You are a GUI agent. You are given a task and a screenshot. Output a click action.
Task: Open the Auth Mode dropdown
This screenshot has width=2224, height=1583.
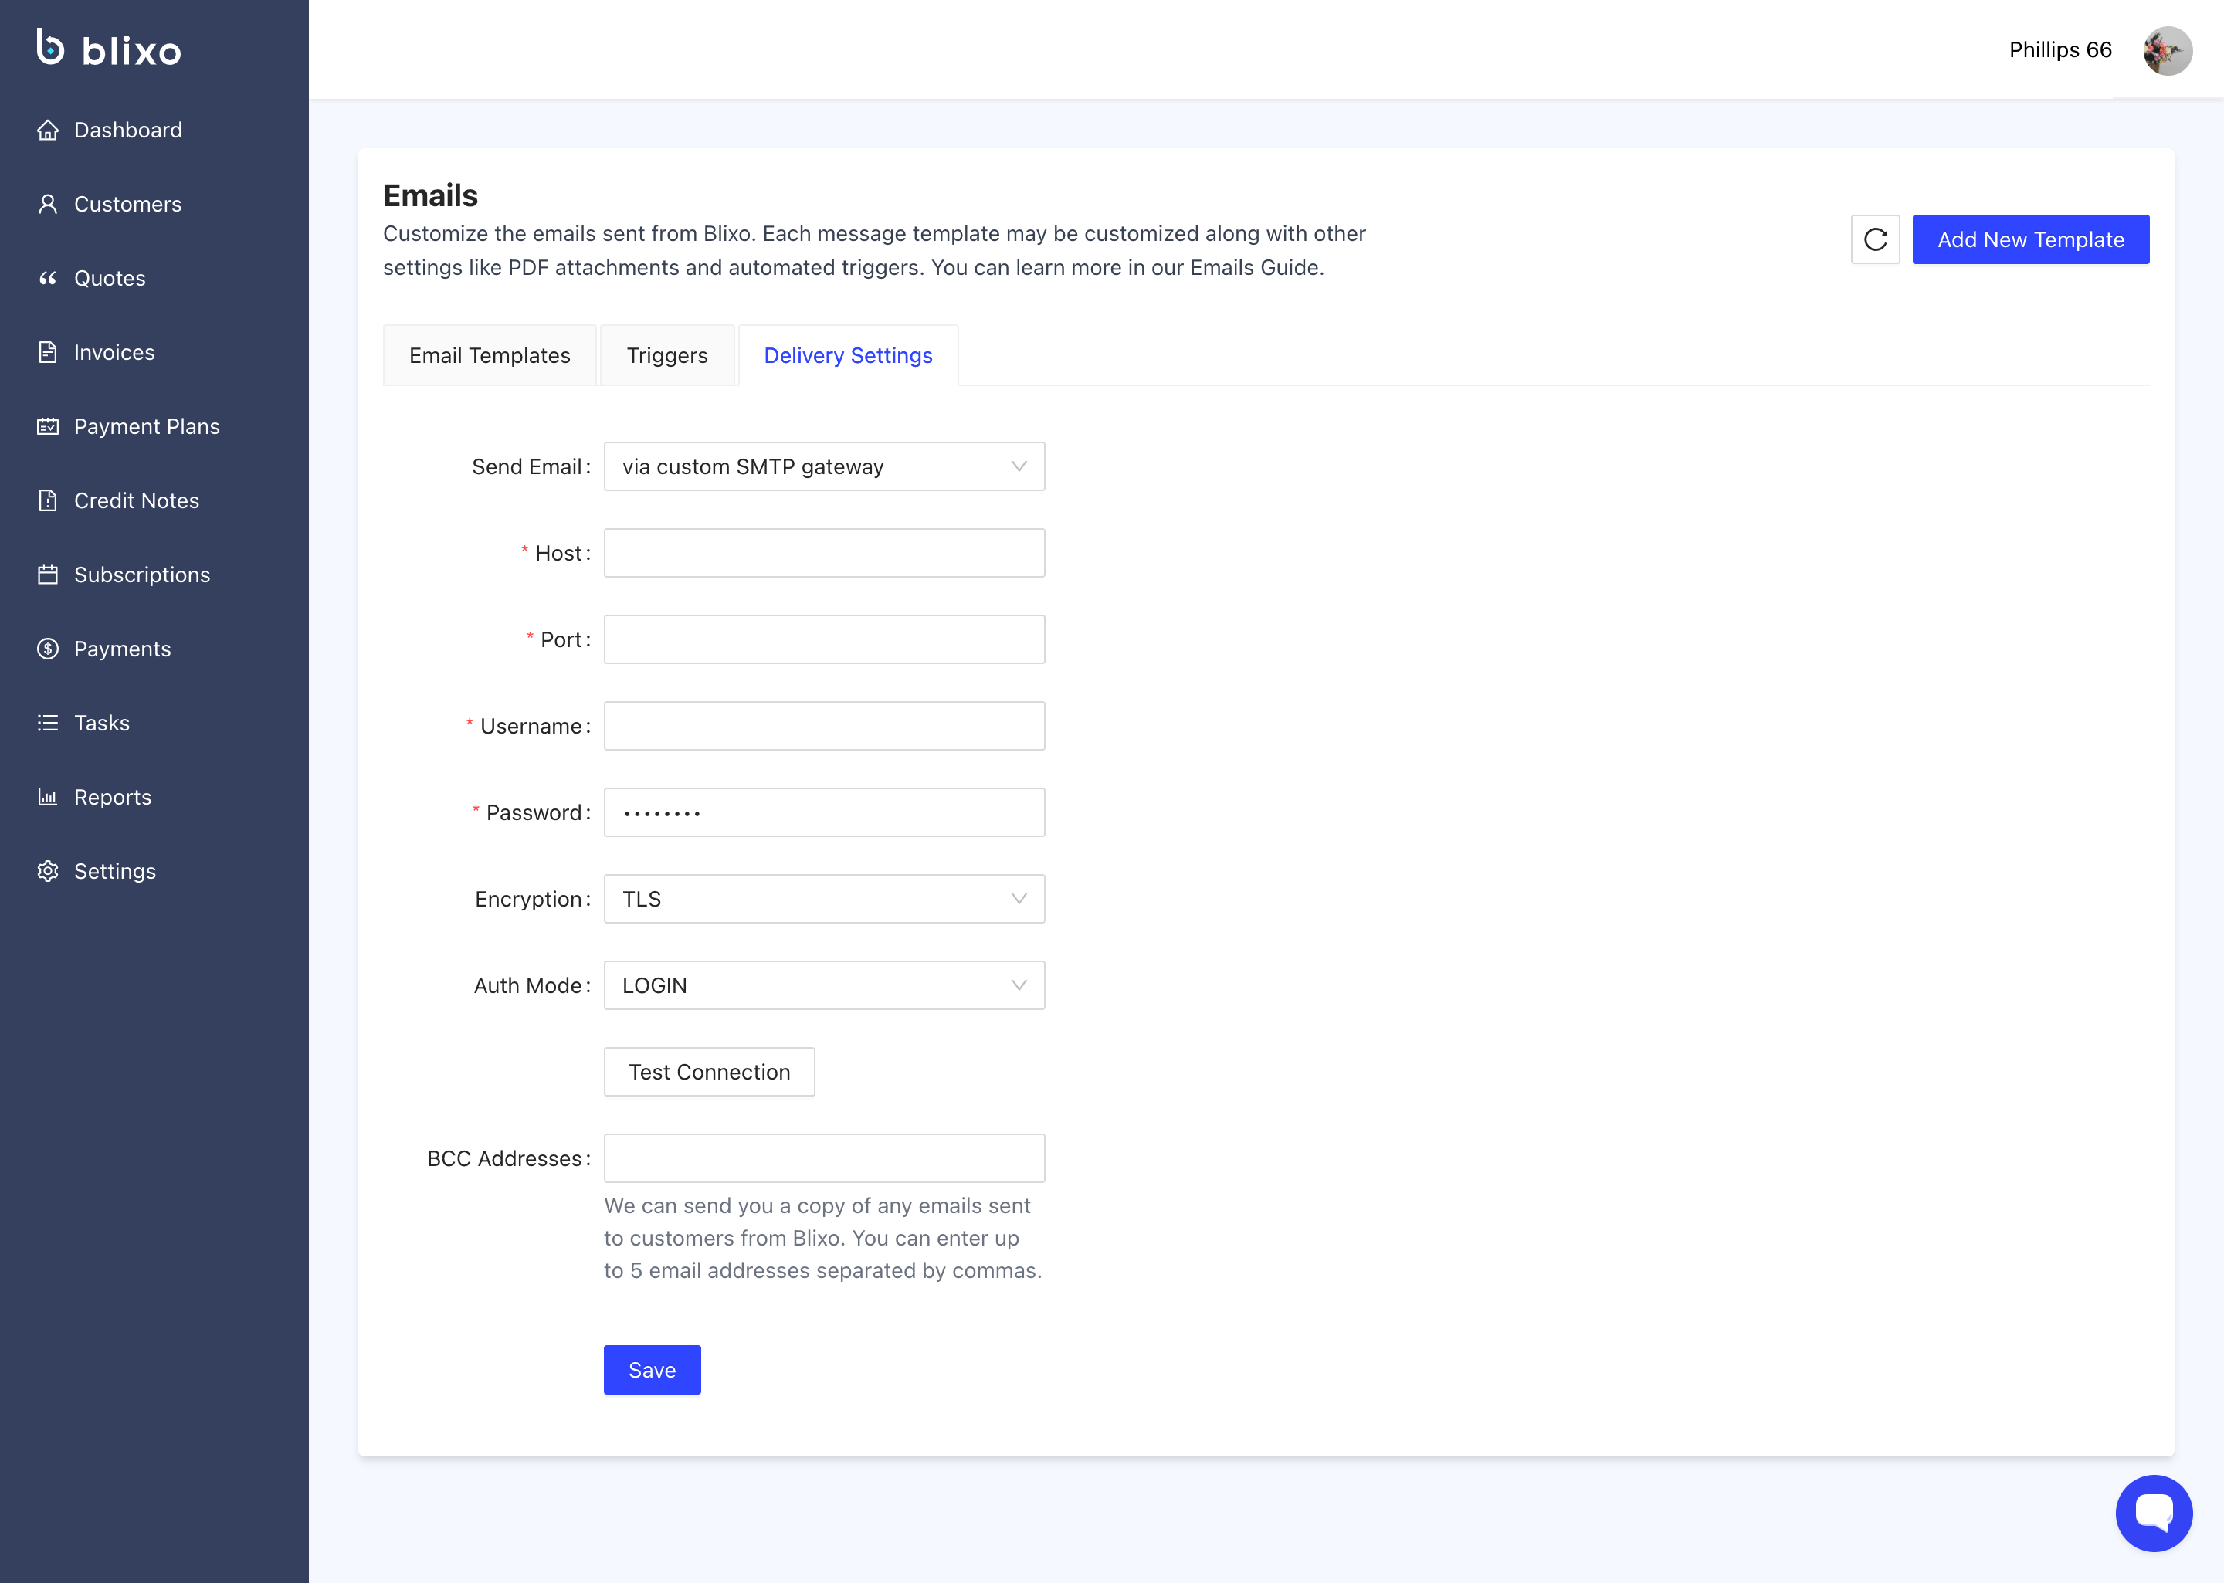click(x=823, y=985)
